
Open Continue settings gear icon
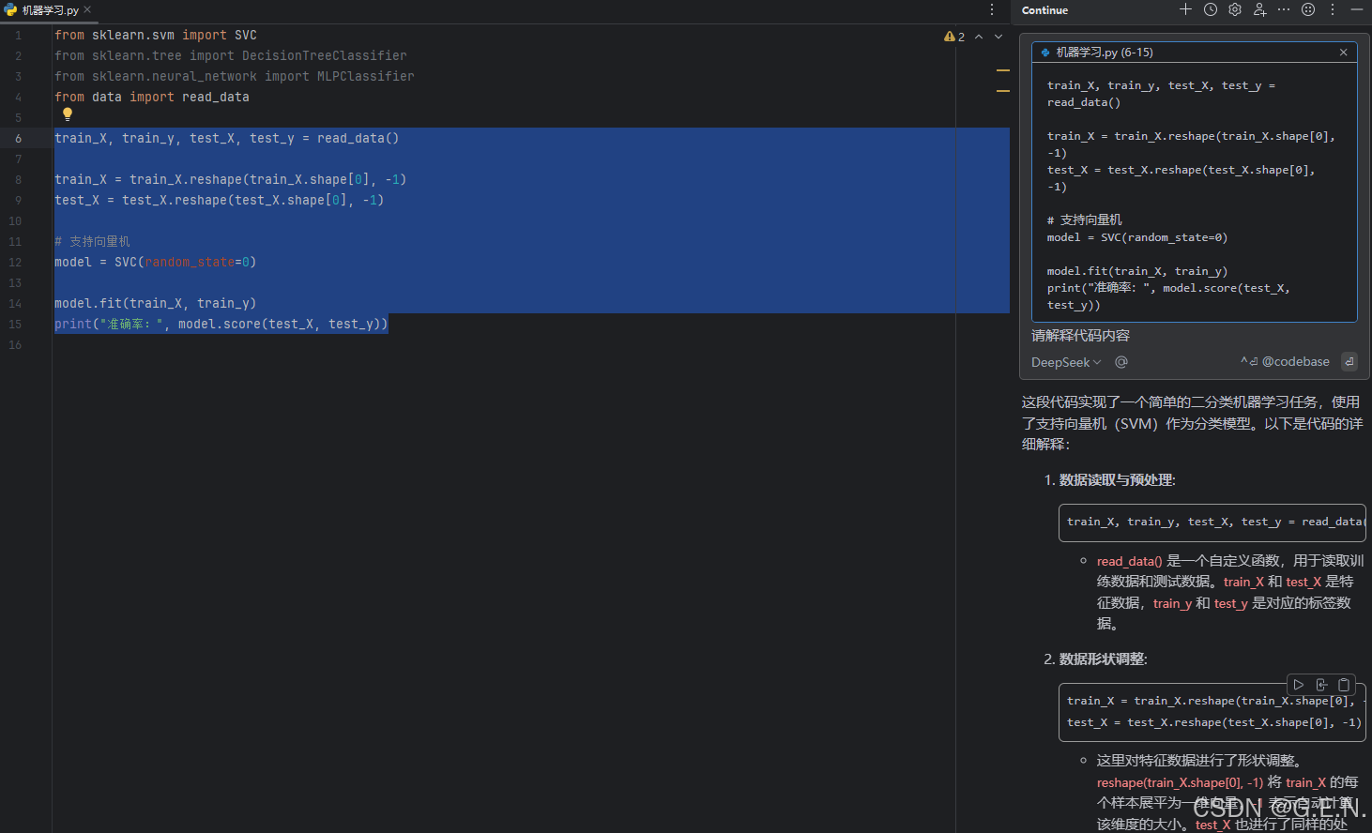coord(1235,9)
